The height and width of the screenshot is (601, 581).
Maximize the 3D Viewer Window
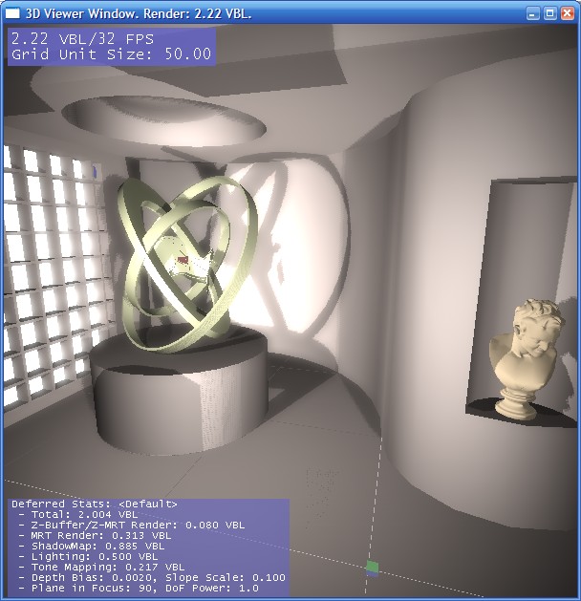(550, 13)
